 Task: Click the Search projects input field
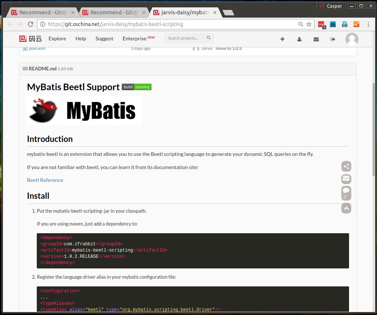click(x=186, y=38)
